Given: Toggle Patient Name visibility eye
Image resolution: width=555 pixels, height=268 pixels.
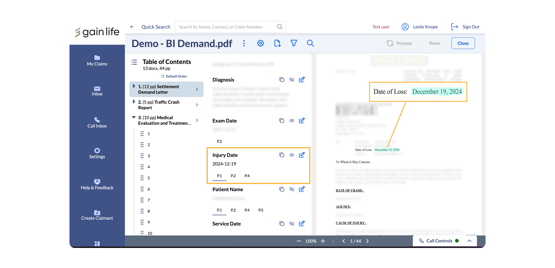Looking at the screenshot, I should pyautogui.click(x=292, y=189).
